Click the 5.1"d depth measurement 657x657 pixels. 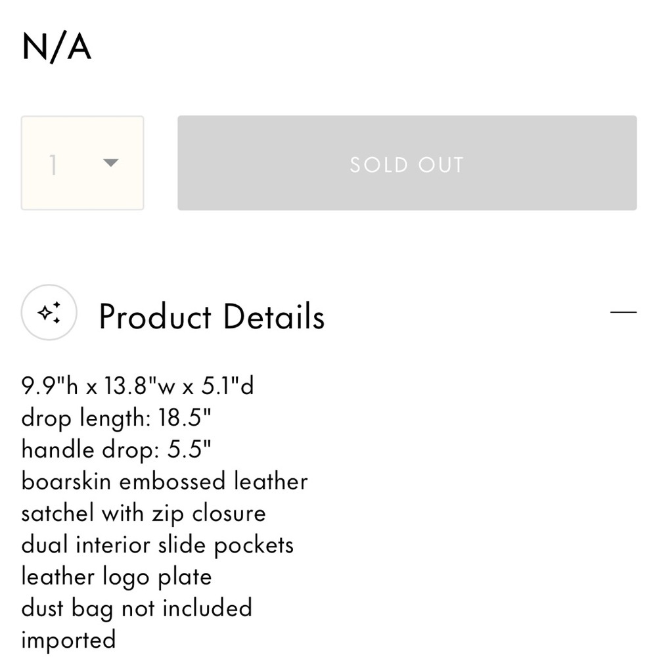pos(227,386)
